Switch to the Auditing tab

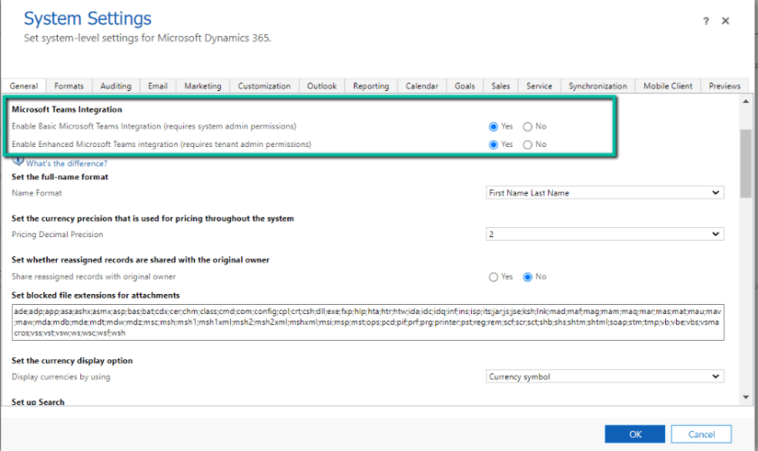pyautogui.click(x=116, y=86)
